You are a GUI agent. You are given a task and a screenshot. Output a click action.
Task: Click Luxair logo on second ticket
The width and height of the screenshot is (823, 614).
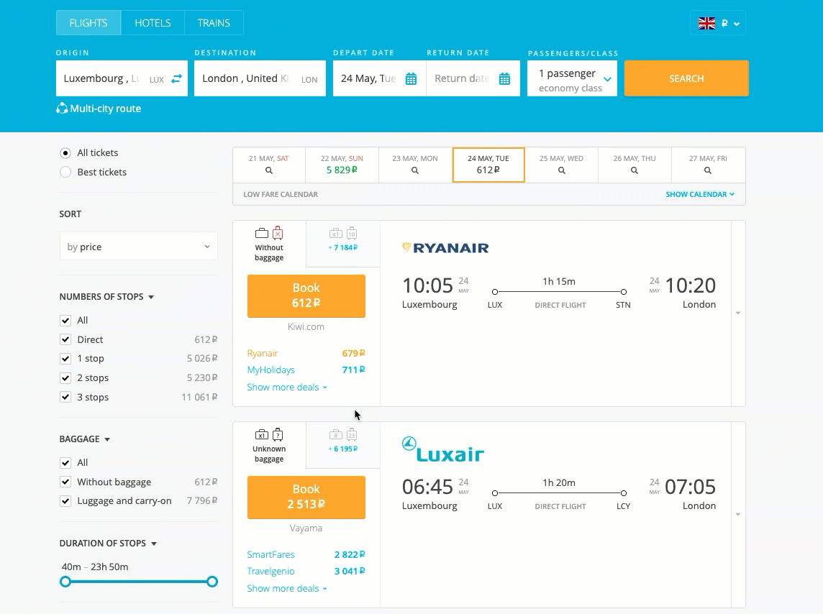[443, 449]
